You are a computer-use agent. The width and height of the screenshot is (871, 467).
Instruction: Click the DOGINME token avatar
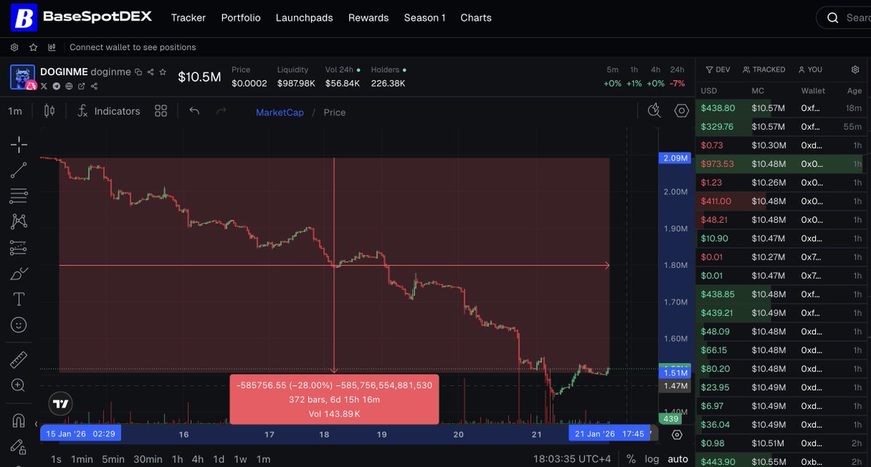23,77
